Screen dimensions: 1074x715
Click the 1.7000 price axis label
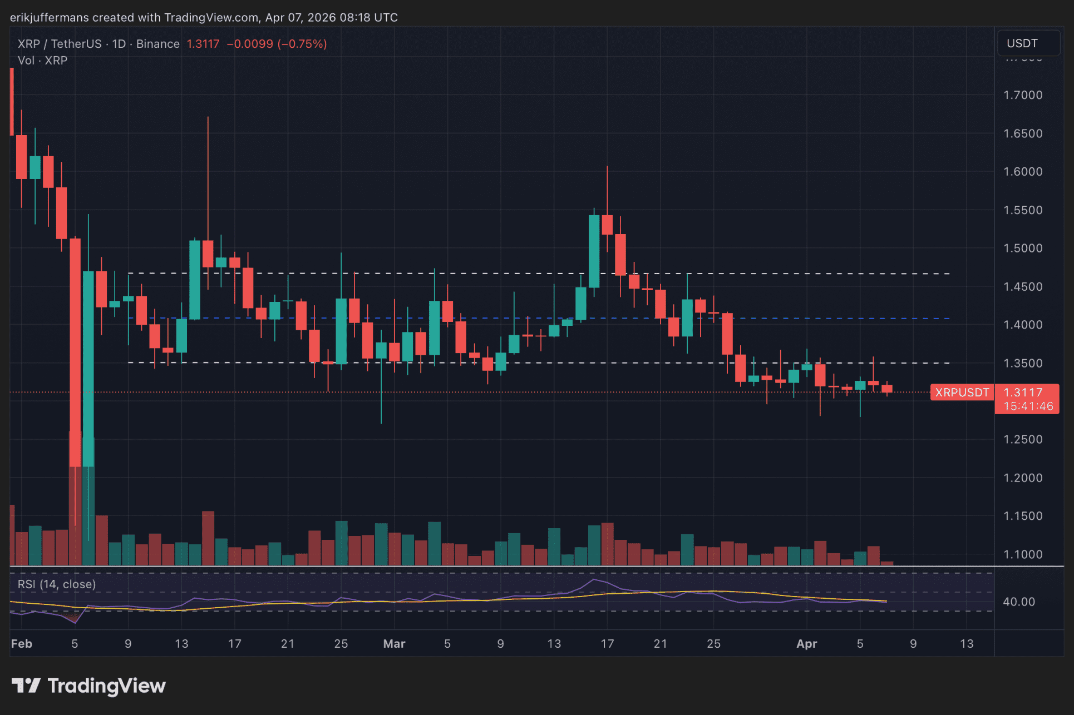coord(1022,95)
